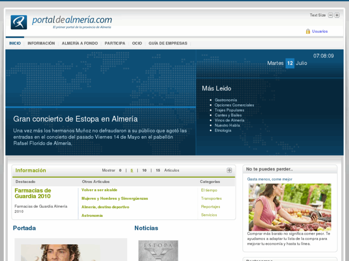349x261 pixels.
Task: Open the Gran concierto de Estopa headline
Action: (75, 119)
